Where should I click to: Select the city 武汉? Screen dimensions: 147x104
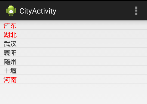click(74, 43)
